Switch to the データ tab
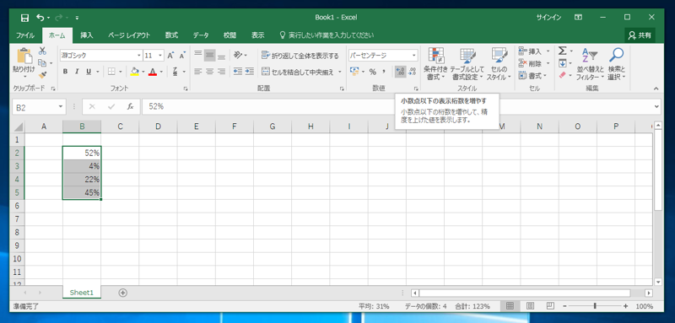Image resolution: width=675 pixels, height=323 pixels. pyautogui.click(x=201, y=35)
